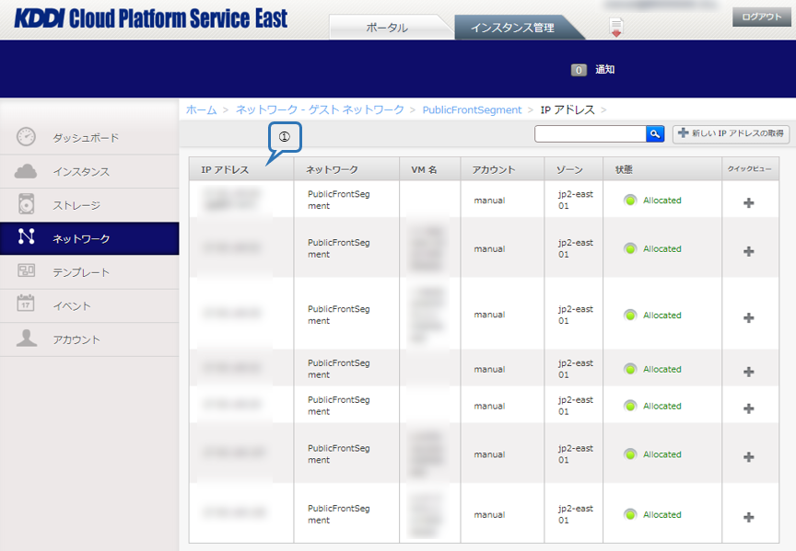
Task: Expand quick view plus for last row
Action: (x=748, y=517)
